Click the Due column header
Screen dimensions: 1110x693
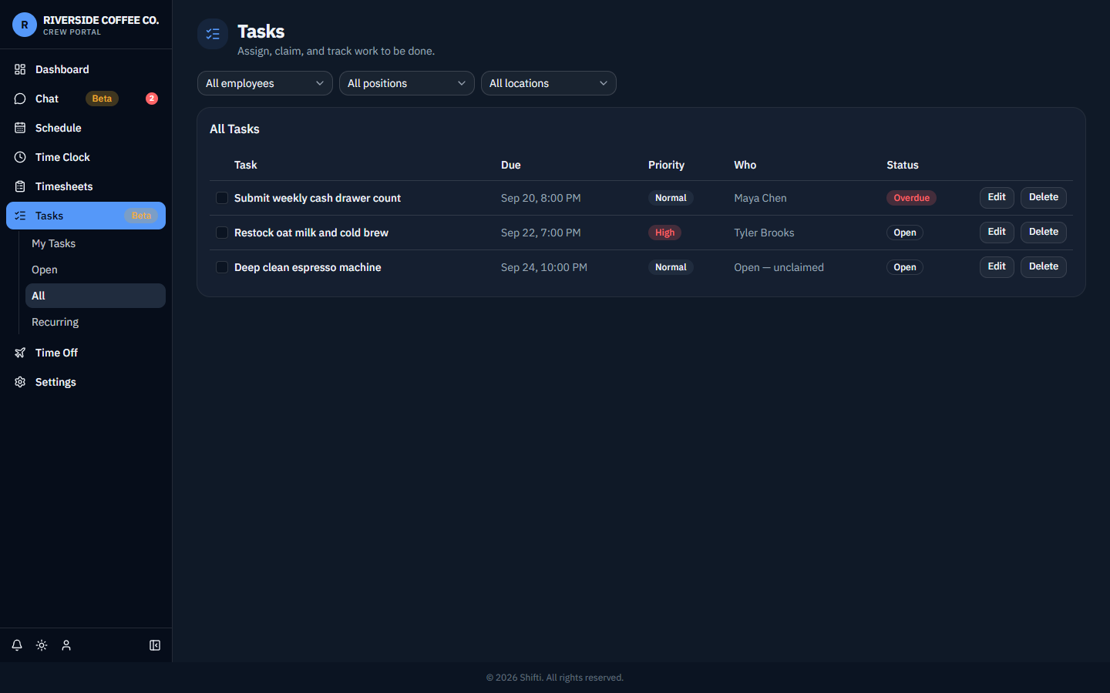[511, 165]
